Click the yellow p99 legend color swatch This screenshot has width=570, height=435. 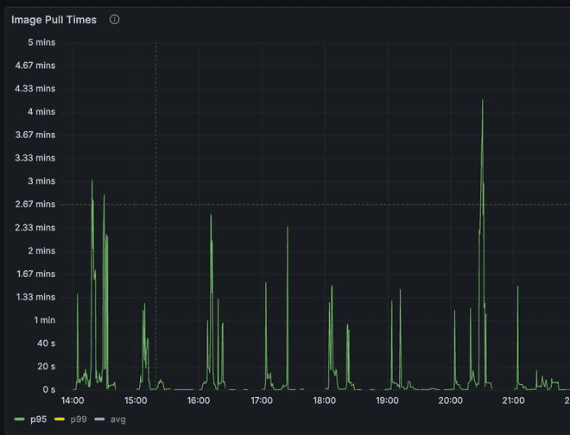click(60, 419)
